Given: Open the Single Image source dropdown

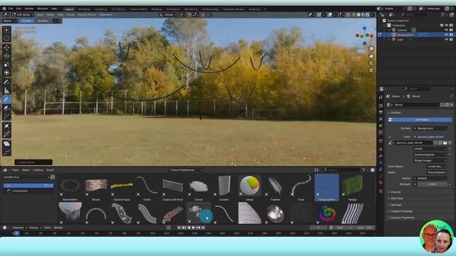Looking at the screenshot, I should 430,161.
